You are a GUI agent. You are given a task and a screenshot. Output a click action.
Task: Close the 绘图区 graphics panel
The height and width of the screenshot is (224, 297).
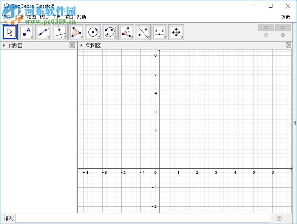pyautogui.click(x=289, y=45)
